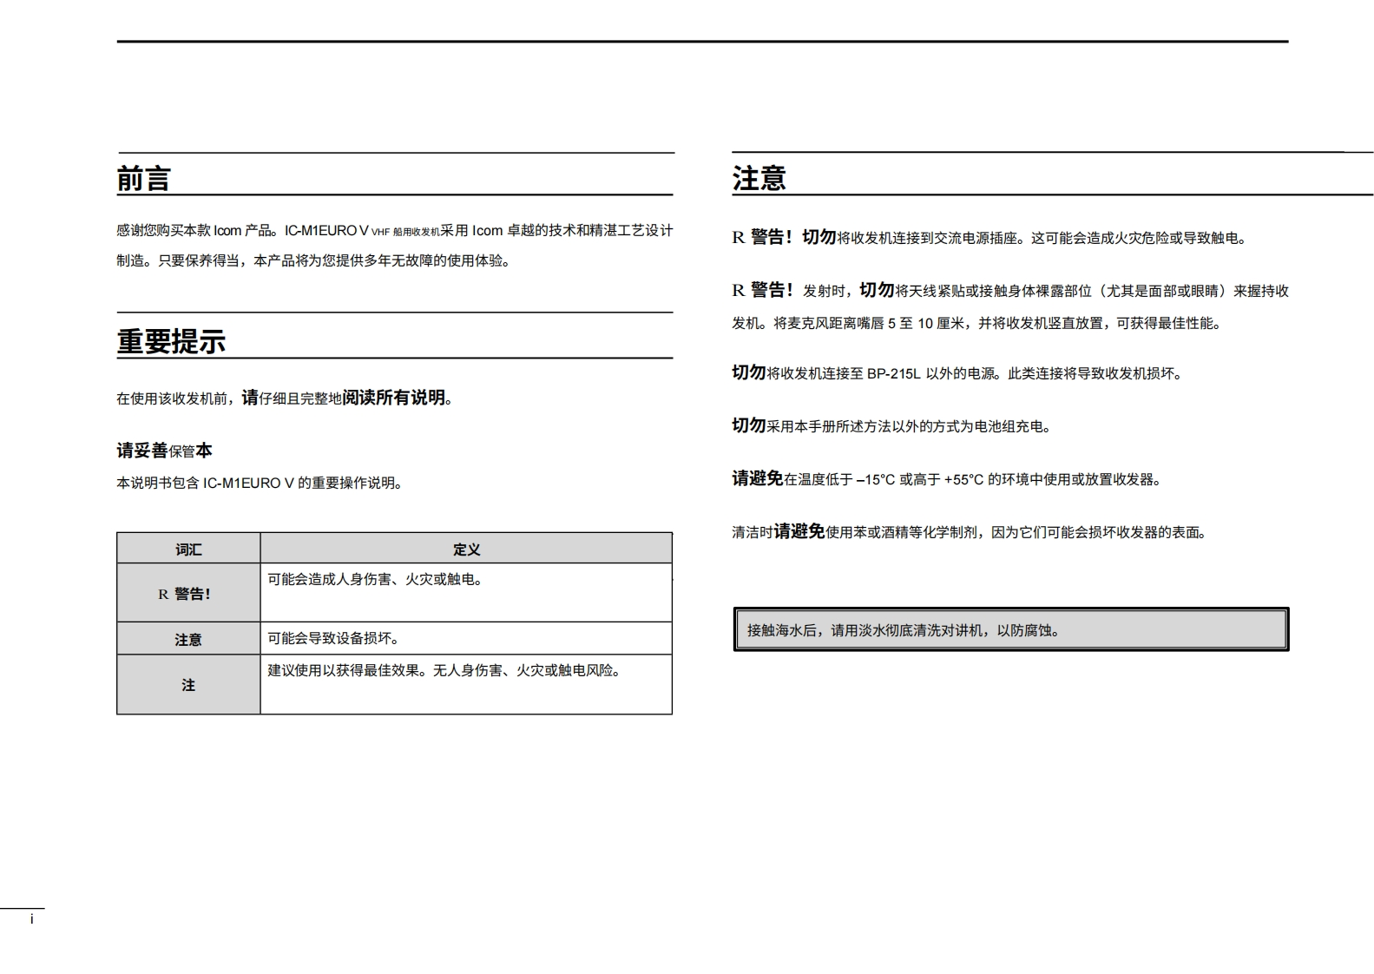Click the definition 可能会造成人身伤害、火灾或触电
This screenshot has width=1374, height=974.
(x=375, y=579)
